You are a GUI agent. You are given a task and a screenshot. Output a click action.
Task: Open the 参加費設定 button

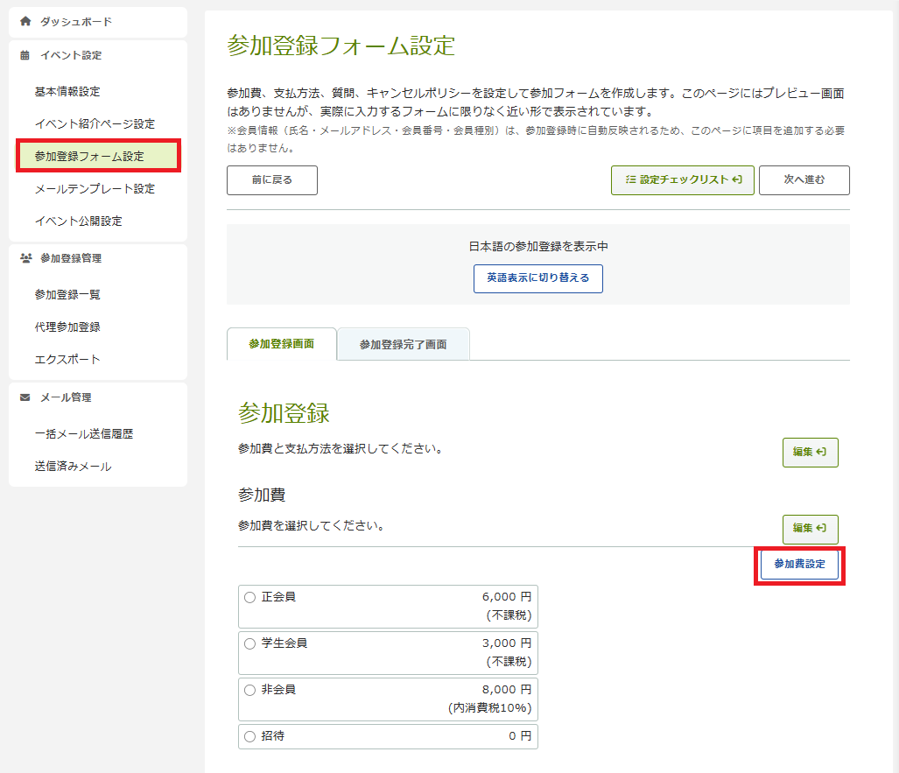799,565
